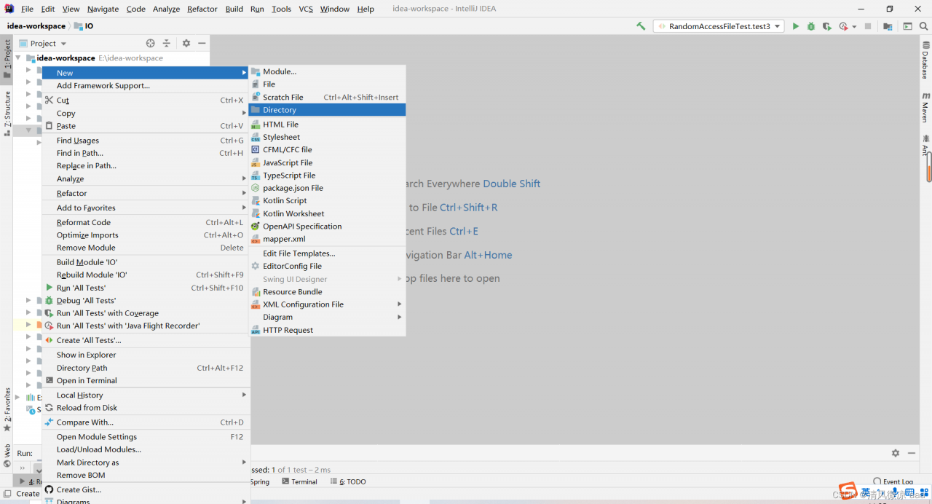This screenshot has width=932, height=504.
Task: Click Add Framework Support...
Action: point(146,86)
